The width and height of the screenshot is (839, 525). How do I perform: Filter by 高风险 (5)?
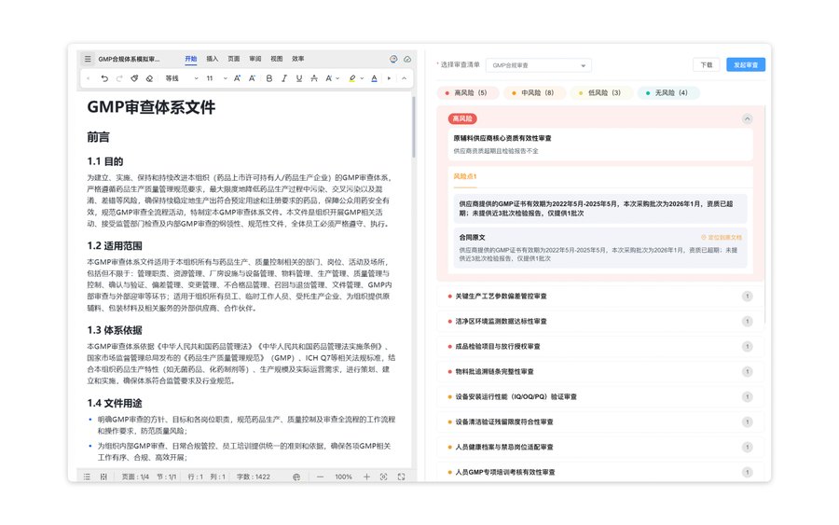[468, 92]
